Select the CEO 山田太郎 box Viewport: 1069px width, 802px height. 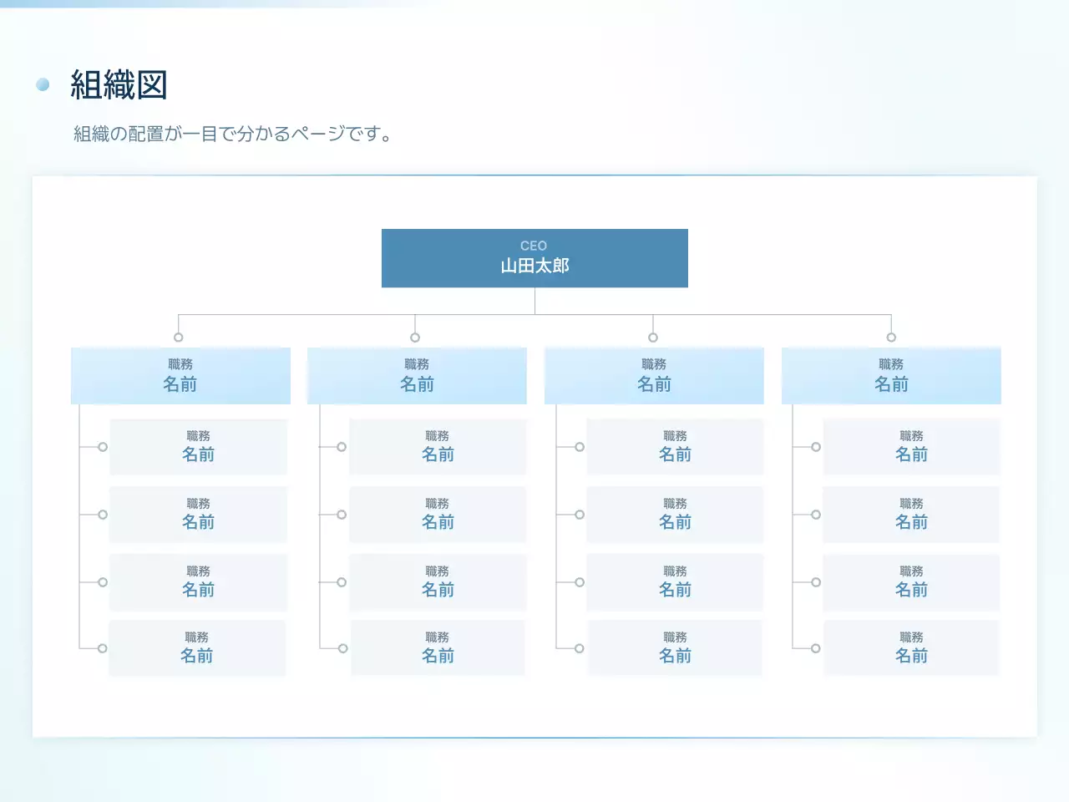point(534,258)
